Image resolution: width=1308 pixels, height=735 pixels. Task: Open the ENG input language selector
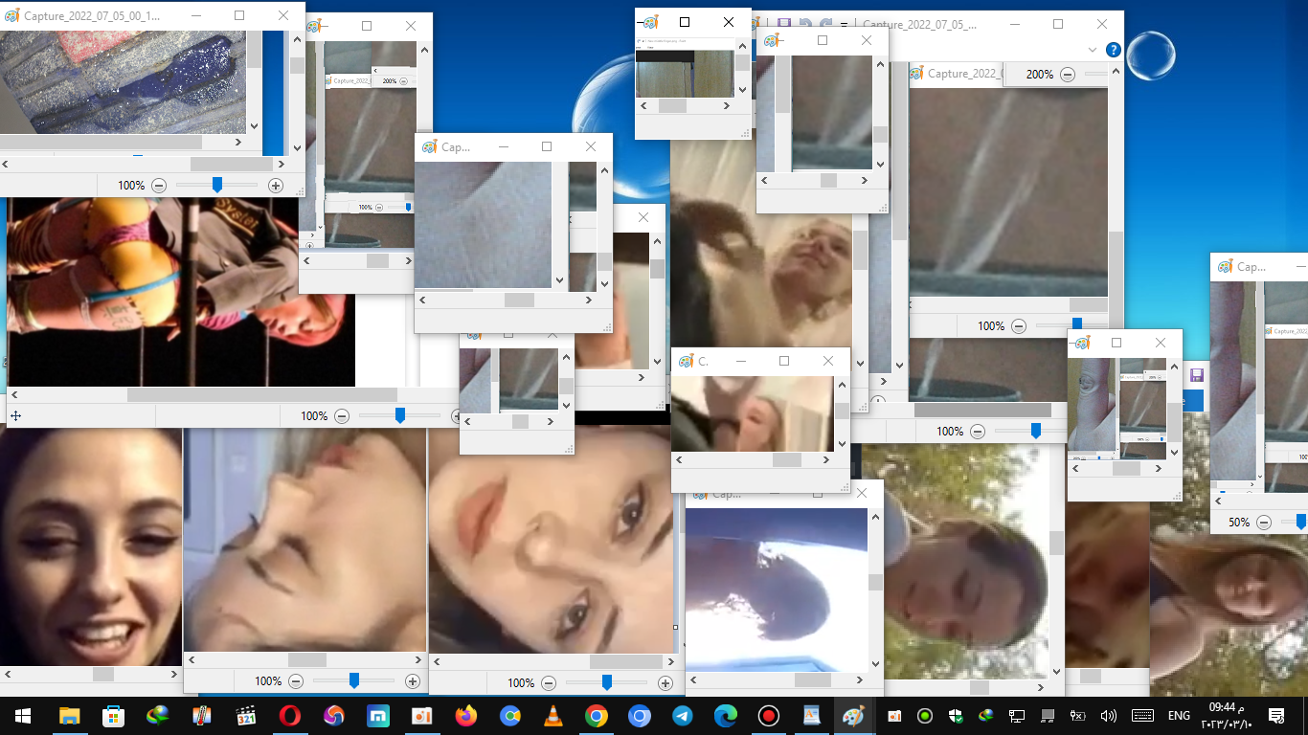1179,716
